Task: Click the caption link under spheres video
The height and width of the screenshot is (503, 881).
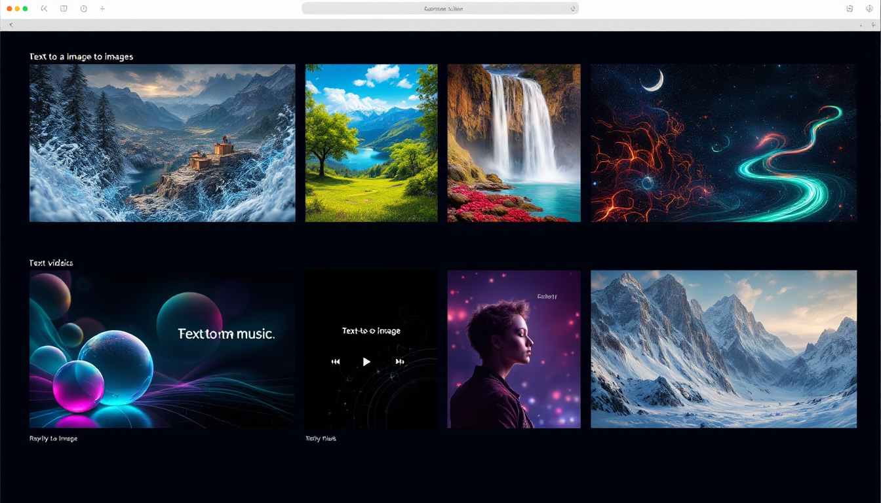Action: point(53,438)
